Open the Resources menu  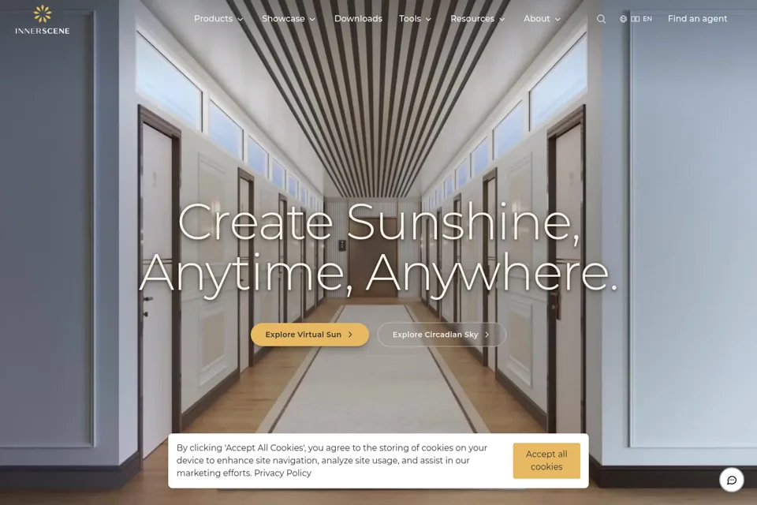(x=478, y=19)
